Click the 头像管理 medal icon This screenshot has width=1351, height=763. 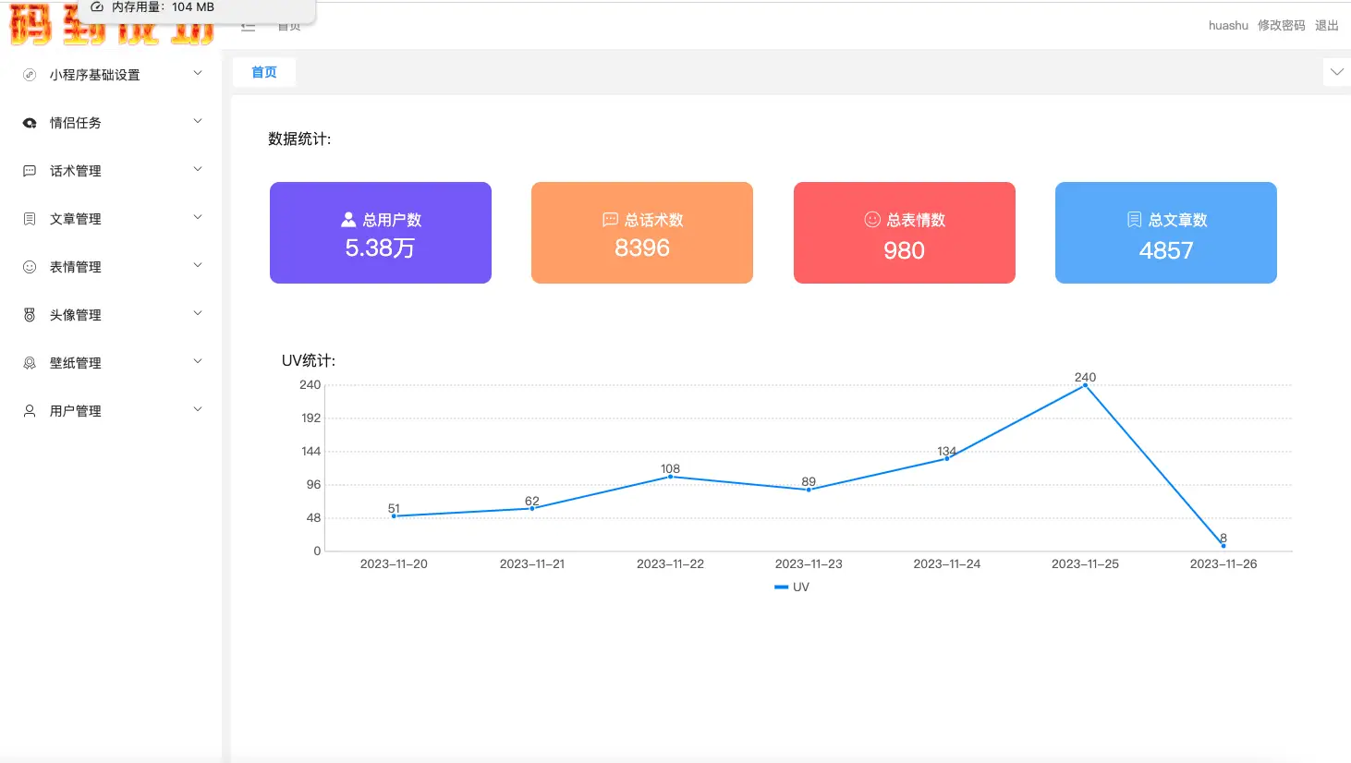30,315
